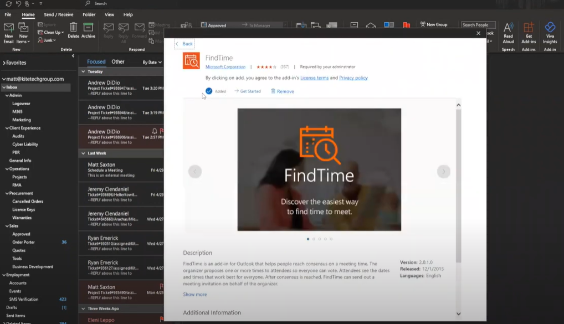Collapse the matt@kitetechgroup.com account
Viewport: 564px width, 324px height.
coord(4,79)
